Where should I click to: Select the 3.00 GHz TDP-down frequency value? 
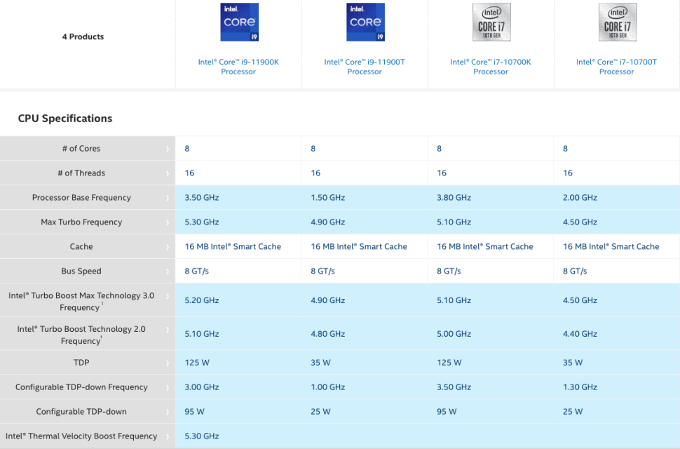coord(202,387)
